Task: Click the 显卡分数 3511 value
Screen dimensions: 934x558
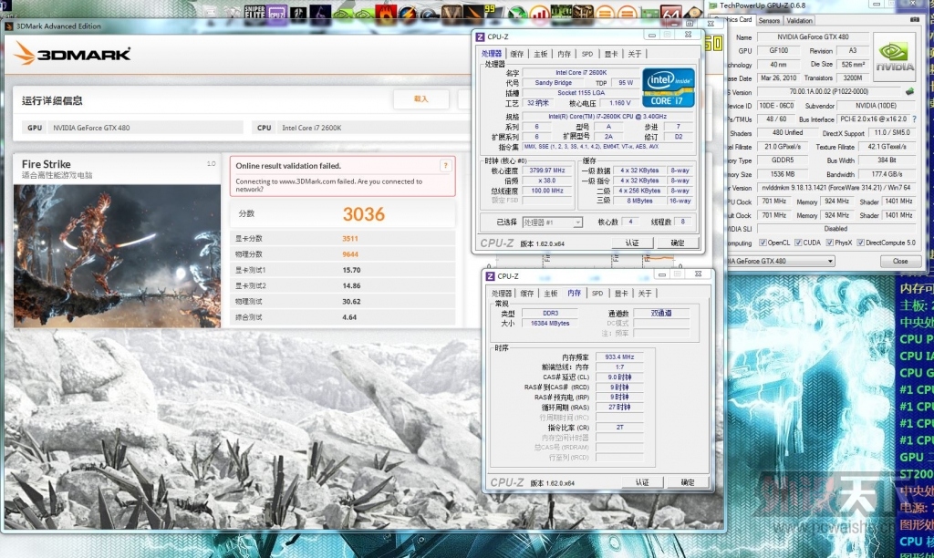Action: point(350,239)
